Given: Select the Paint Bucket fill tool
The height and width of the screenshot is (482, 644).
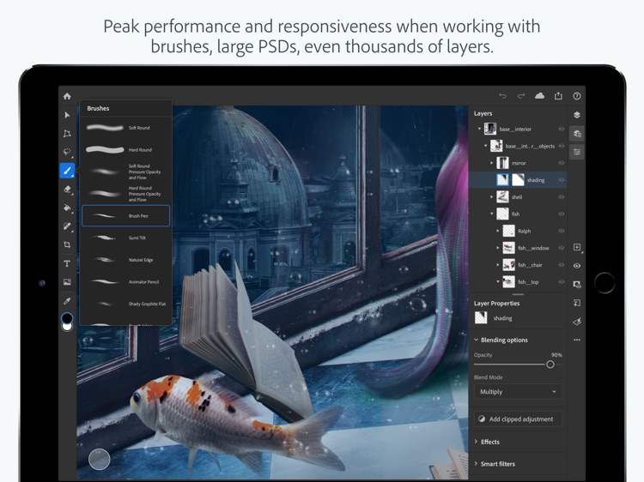Looking at the screenshot, I should click(67, 208).
